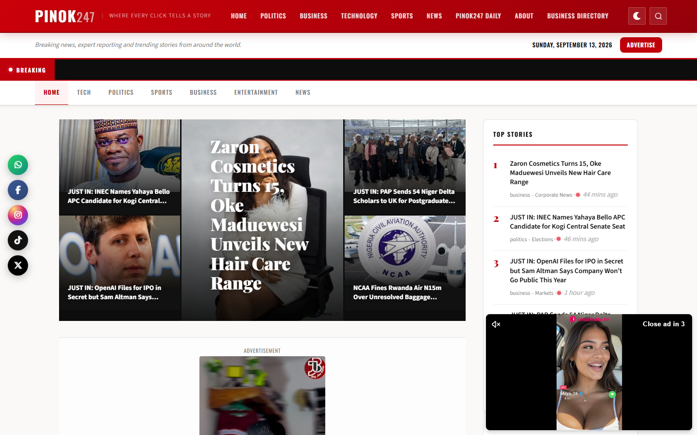This screenshot has width=697, height=435.
Task: Open the Facebook floating icon
Action: [x=18, y=190]
